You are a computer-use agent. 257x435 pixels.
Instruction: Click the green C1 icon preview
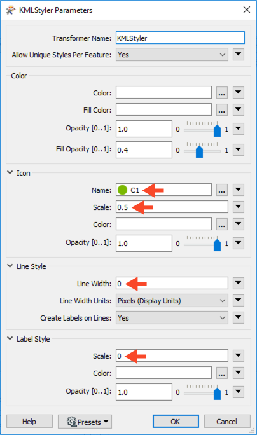[x=122, y=190]
